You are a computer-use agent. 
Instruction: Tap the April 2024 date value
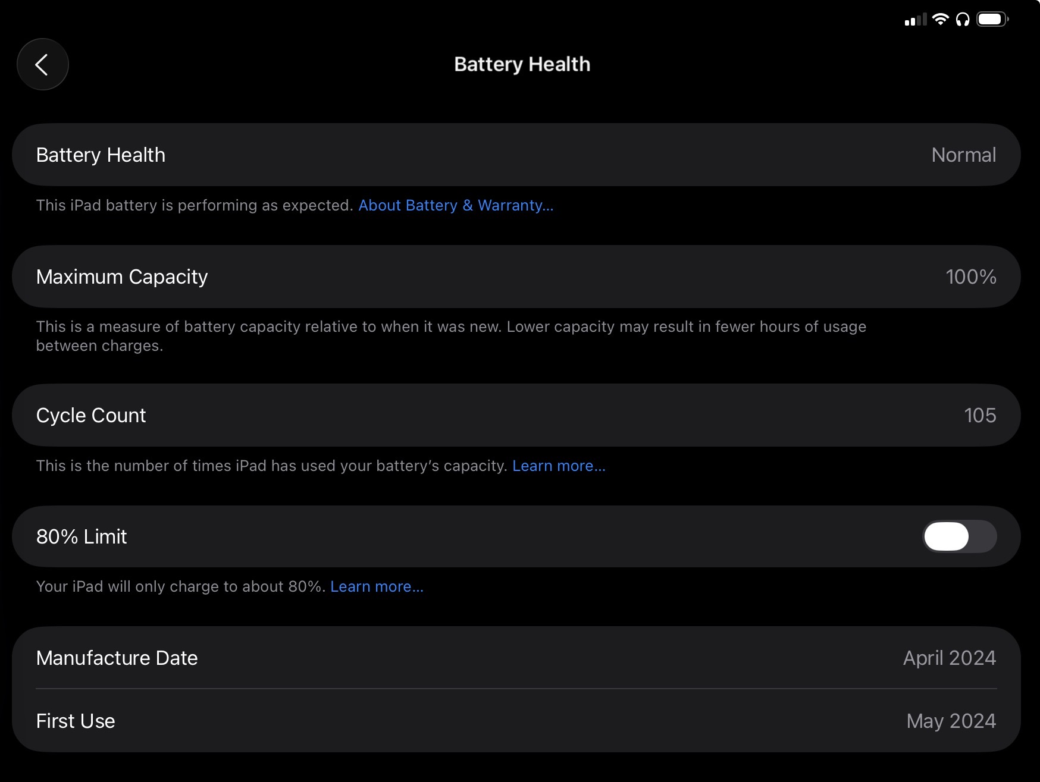point(949,658)
